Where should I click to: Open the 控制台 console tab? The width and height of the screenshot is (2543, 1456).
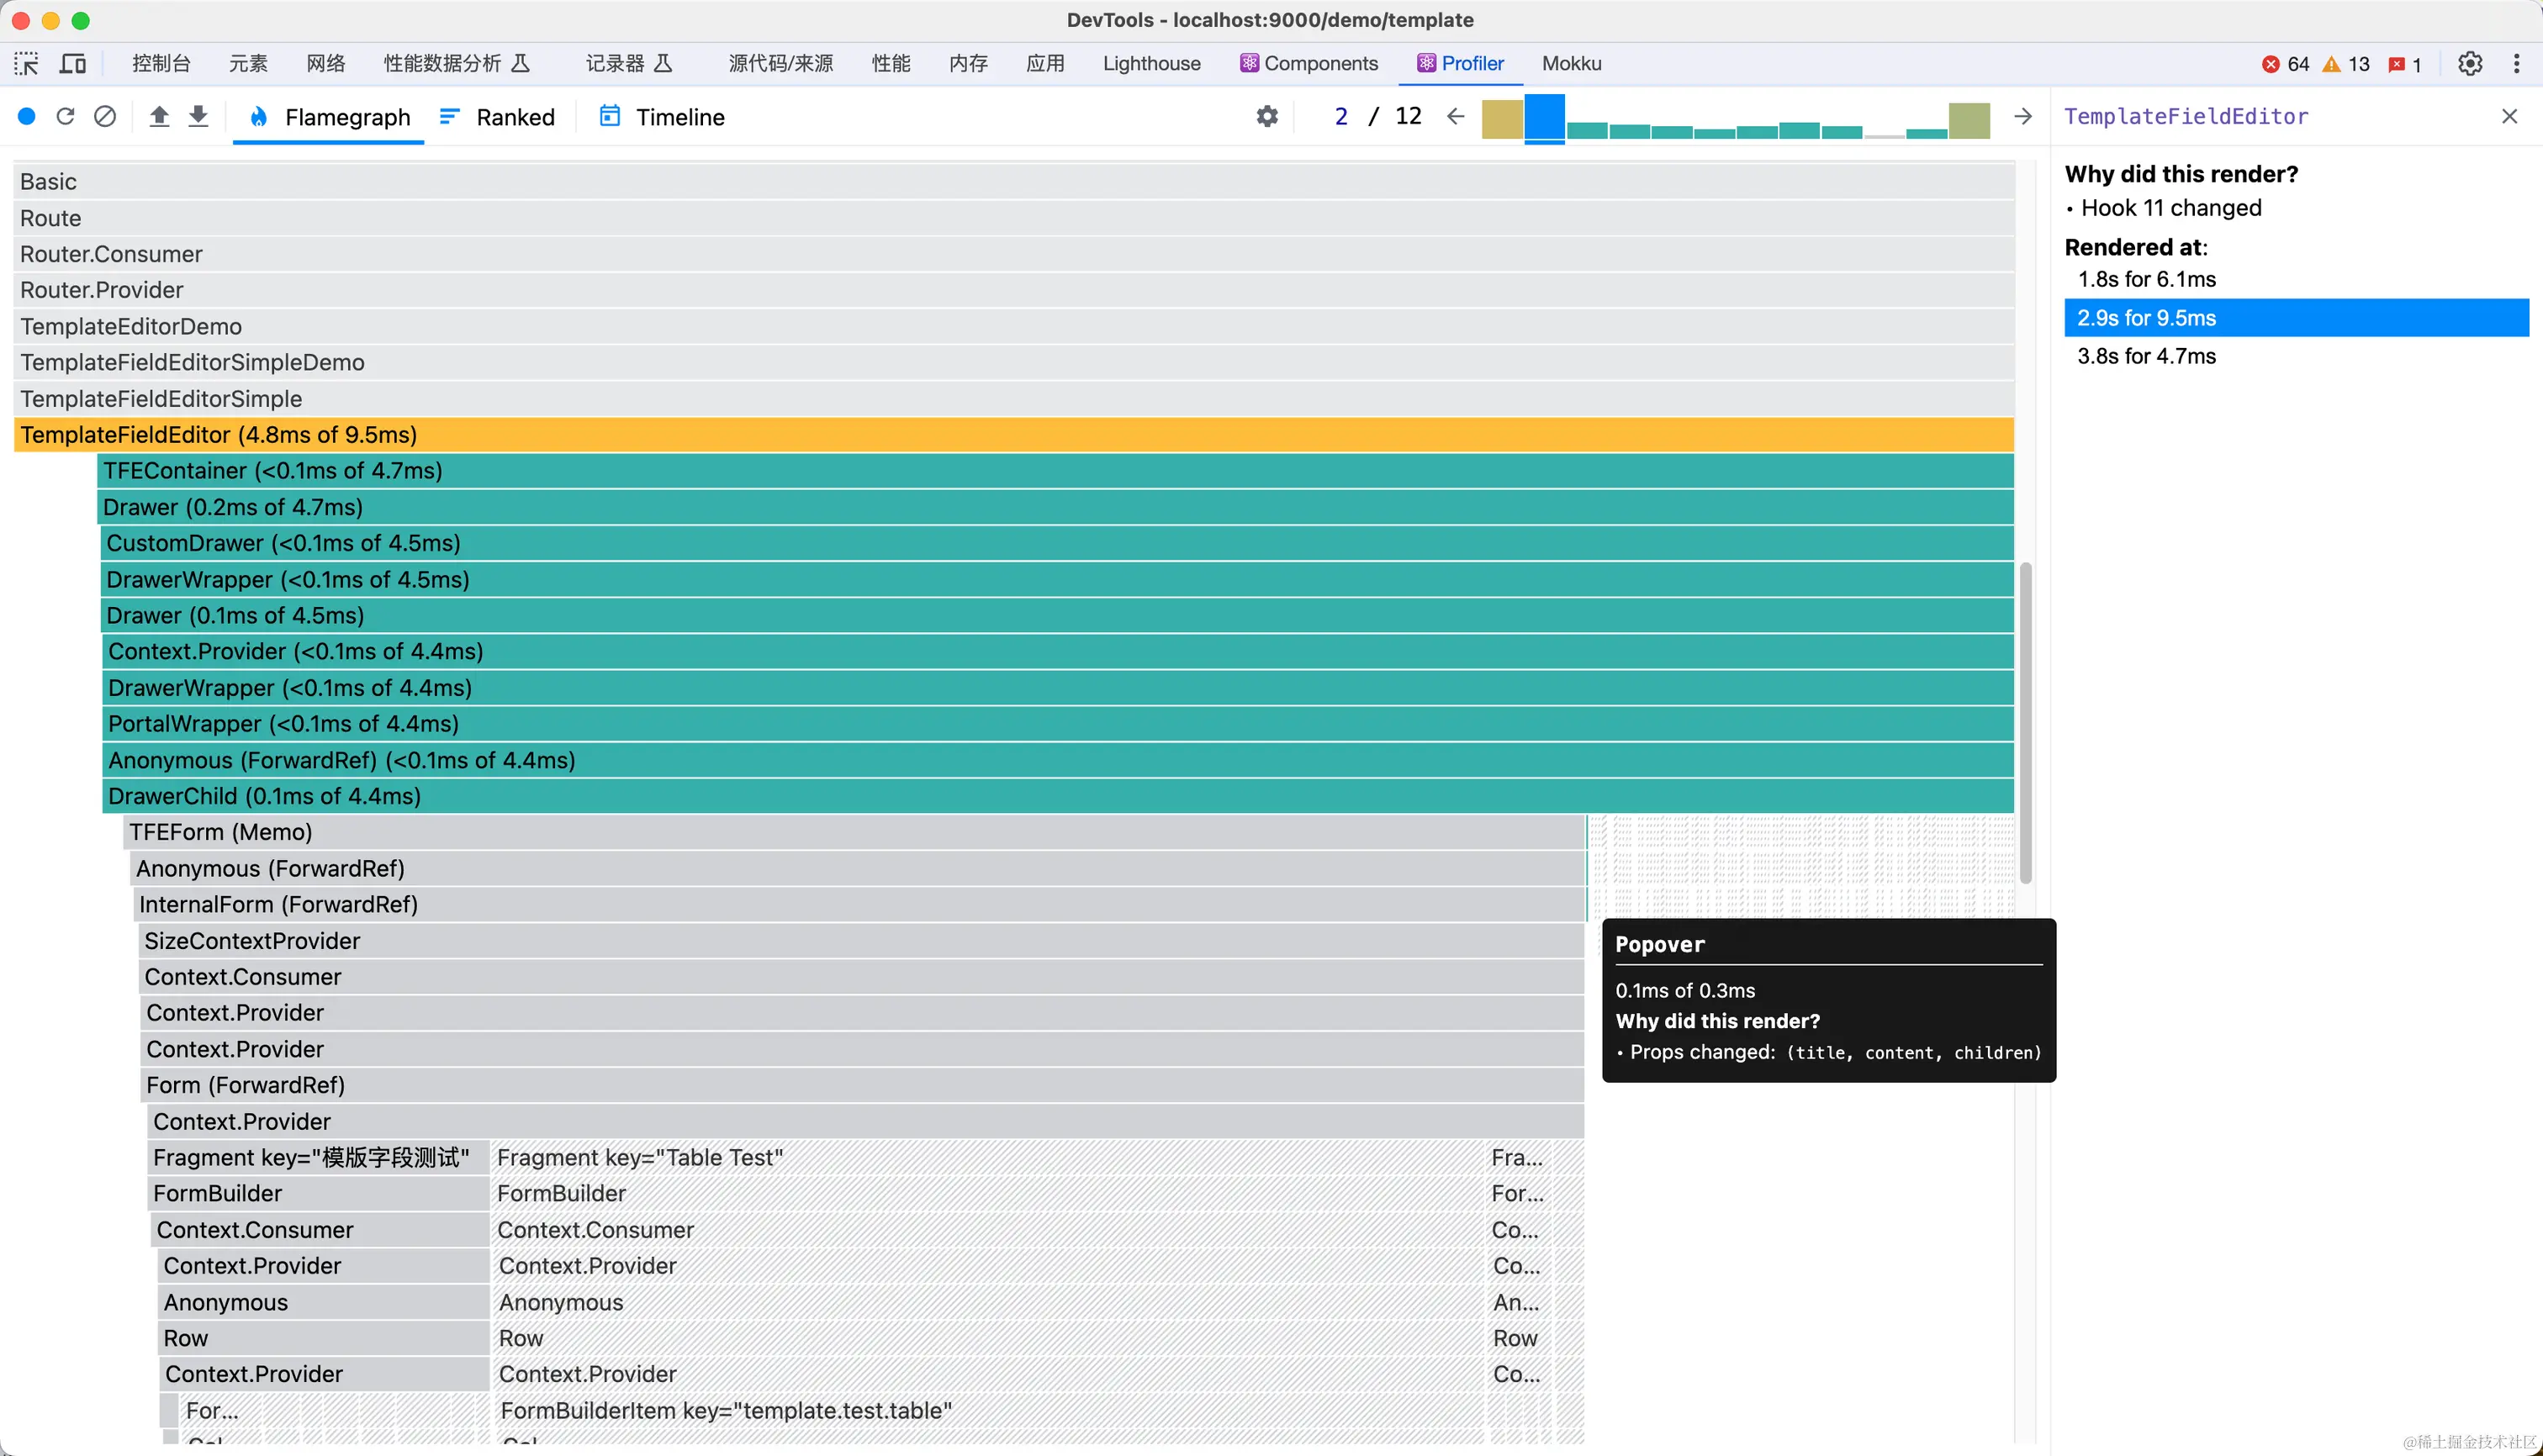coord(161,64)
